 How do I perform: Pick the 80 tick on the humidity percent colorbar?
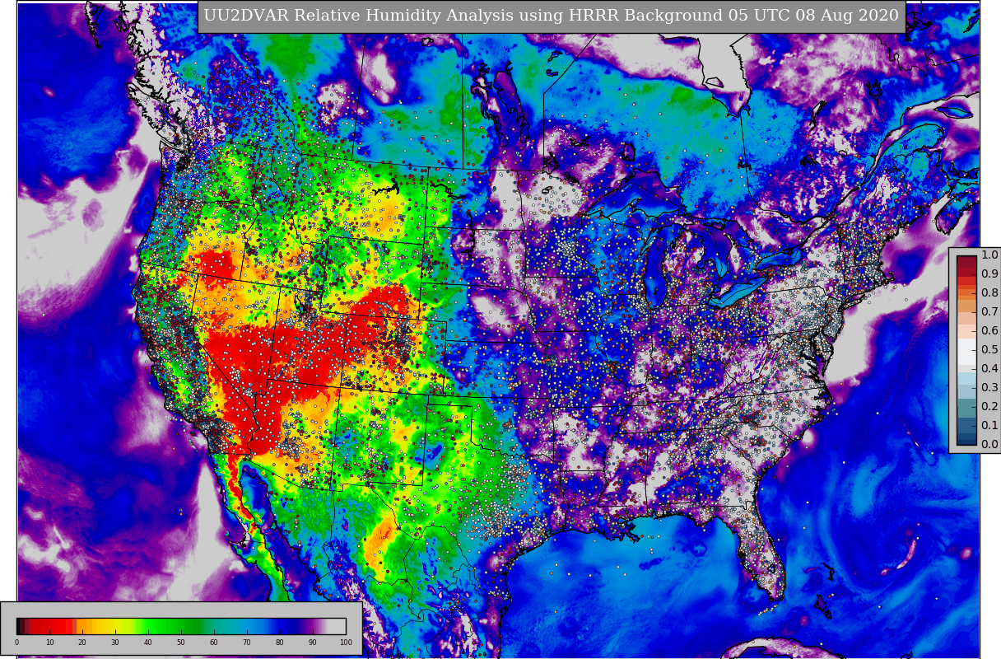point(280,643)
